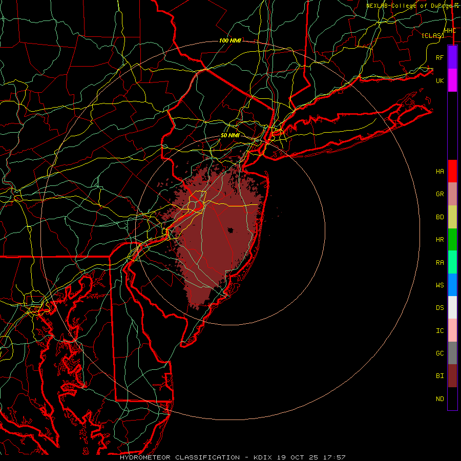The width and height of the screenshot is (461, 461).
Task: Click the black radar site hole in the echo
Action: [x=230, y=230]
